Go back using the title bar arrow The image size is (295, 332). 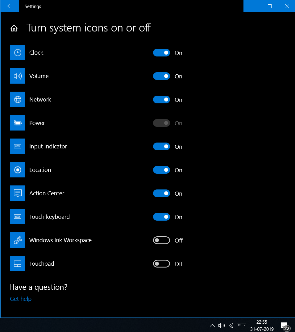tap(10, 6)
